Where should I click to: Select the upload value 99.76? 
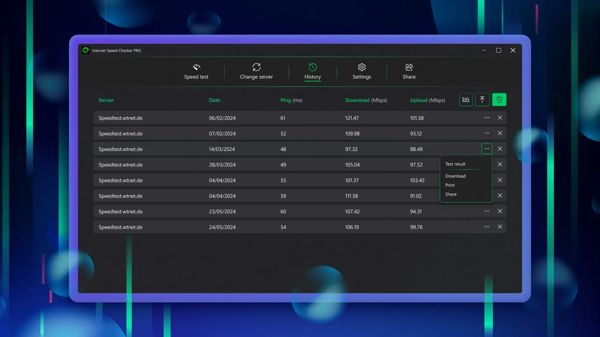click(416, 227)
